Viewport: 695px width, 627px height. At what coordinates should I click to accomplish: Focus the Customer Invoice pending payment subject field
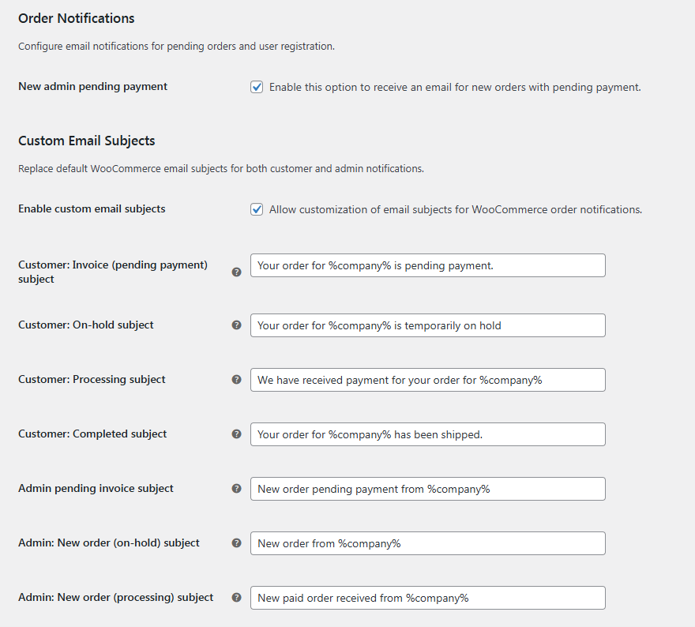click(427, 265)
